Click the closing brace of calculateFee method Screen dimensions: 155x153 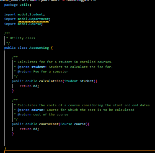point(13,91)
